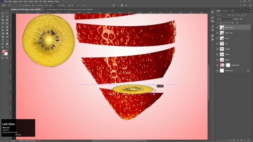Open the Edit Toolbar three-dots menu

coord(7,47)
